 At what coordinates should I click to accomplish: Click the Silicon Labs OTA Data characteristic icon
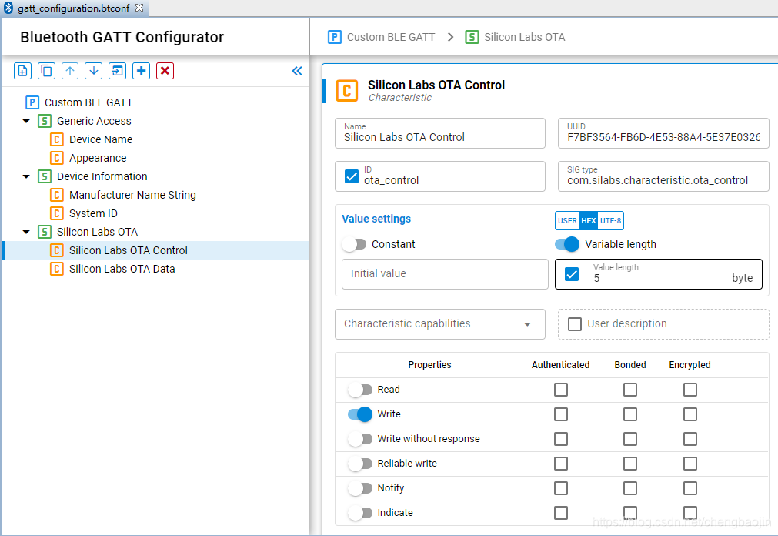click(57, 269)
